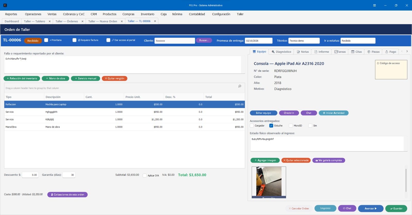Click the Buscar... client button
The height and width of the screenshot is (215, 412).
204,40
